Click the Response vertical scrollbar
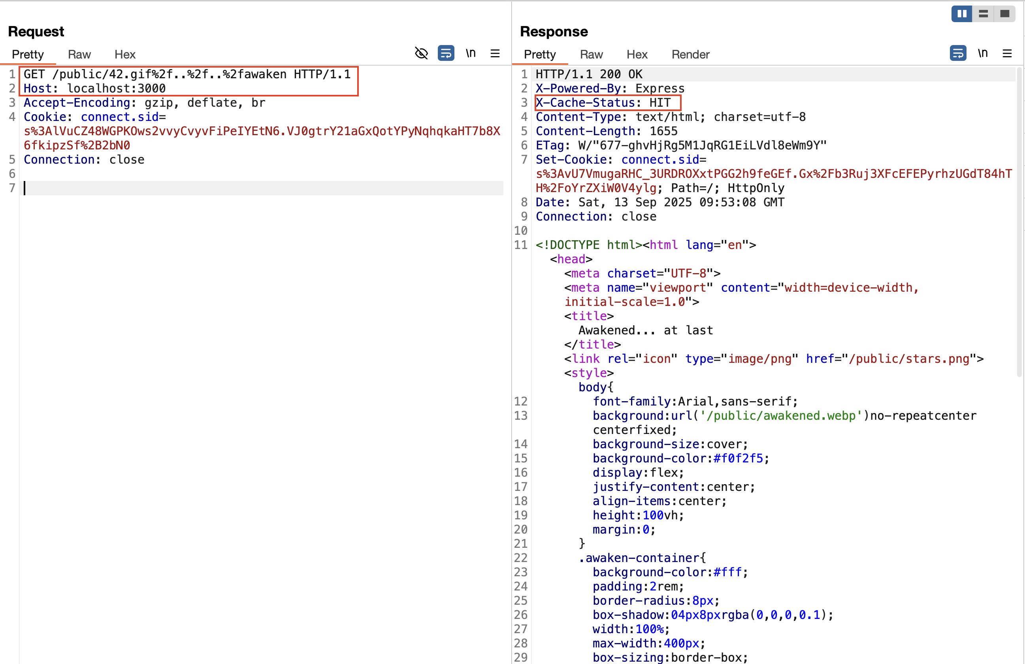The width and height of the screenshot is (1025, 664). [1019, 222]
